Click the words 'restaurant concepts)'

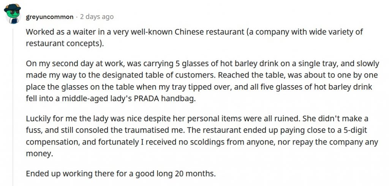pos(65,43)
